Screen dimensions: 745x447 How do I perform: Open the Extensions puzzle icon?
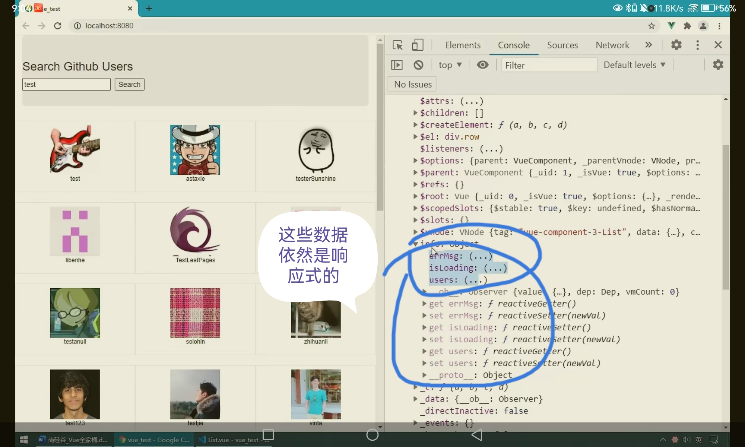tap(687, 26)
